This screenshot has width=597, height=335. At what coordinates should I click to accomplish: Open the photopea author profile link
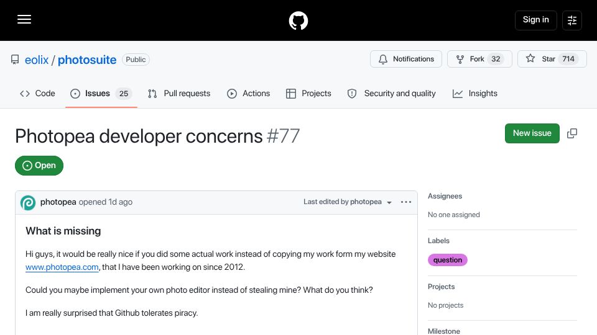point(58,202)
